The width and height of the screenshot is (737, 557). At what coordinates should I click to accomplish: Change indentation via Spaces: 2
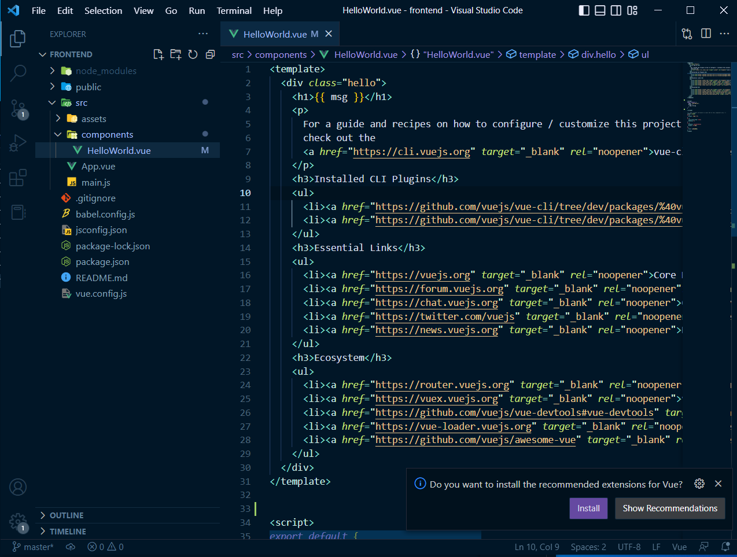[588, 547]
